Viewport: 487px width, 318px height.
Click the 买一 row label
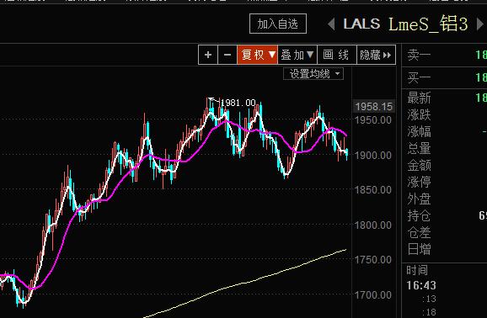click(x=419, y=77)
